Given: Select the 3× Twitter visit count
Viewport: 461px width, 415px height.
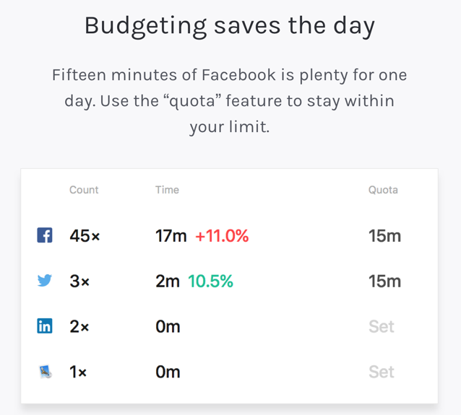Looking at the screenshot, I should coord(79,281).
